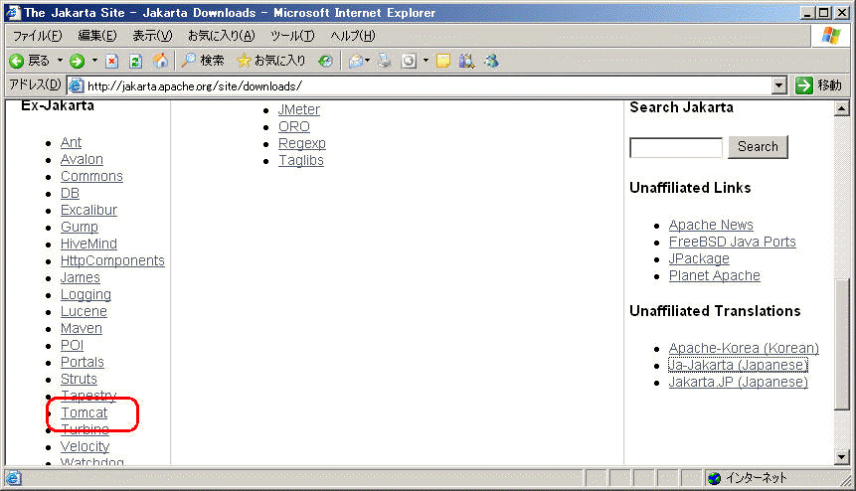Image resolution: width=856 pixels, height=491 pixels.
Task: Click the Go (移動) button
Action: tap(819, 85)
